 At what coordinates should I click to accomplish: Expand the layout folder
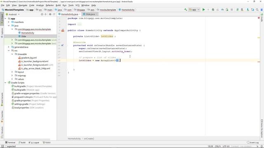12,72
